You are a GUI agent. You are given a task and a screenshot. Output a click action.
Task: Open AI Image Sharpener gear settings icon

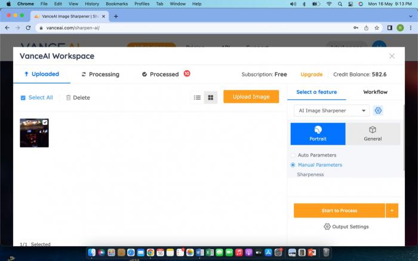point(378,110)
